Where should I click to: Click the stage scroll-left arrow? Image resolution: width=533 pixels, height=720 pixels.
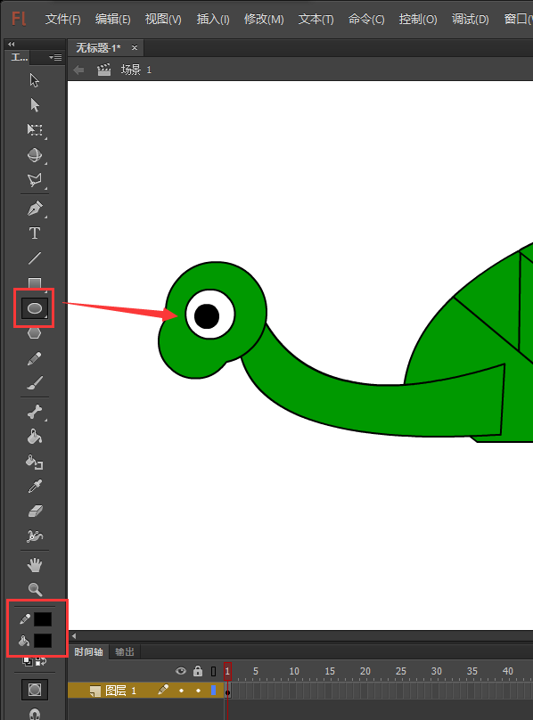point(73,636)
